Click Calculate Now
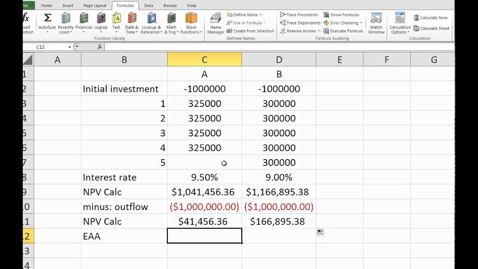Viewport: 478px width, 269px height. tap(430, 18)
